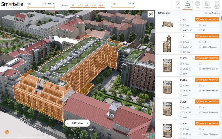This screenshot has height=139, width=222.
Task: Request an offer for flat C1.101
Action: click(x=207, y=19)
